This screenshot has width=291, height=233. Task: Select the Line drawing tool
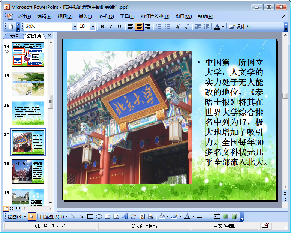point(73,216)
